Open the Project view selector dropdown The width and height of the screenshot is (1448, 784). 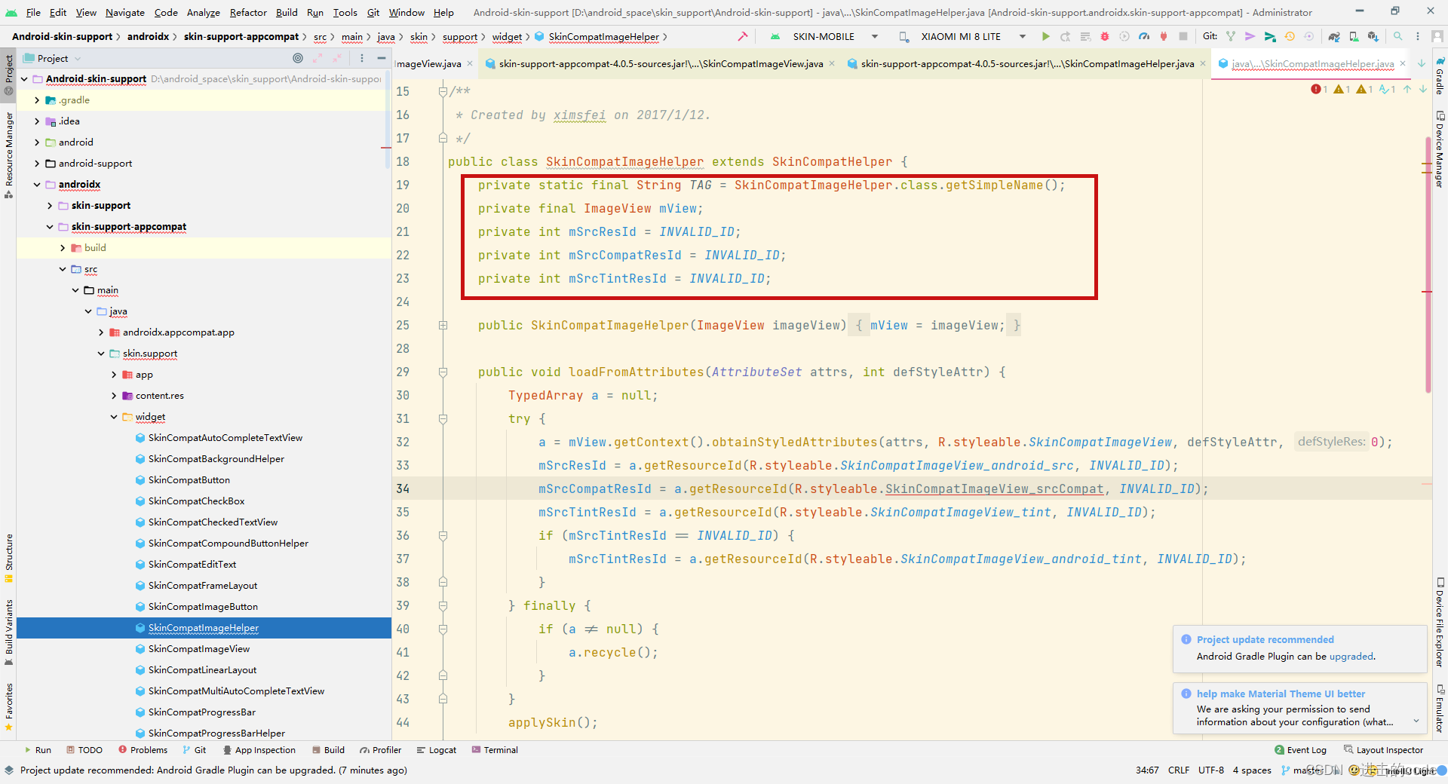pyautogui.click(x=53, y=58)
